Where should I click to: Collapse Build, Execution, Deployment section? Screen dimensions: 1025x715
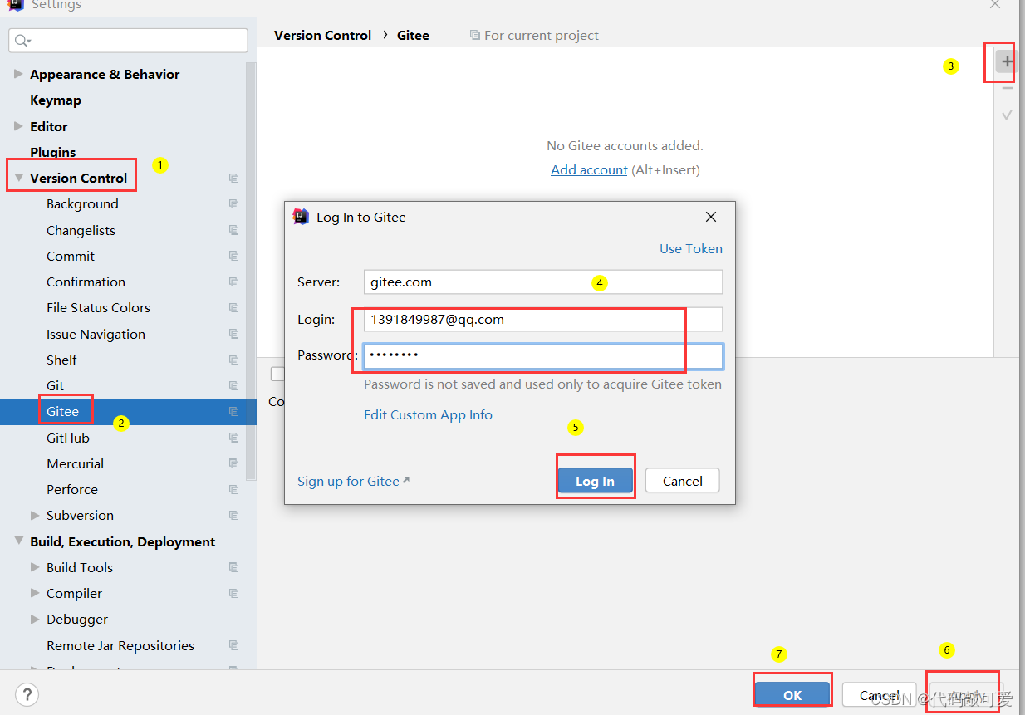point(18,541)
